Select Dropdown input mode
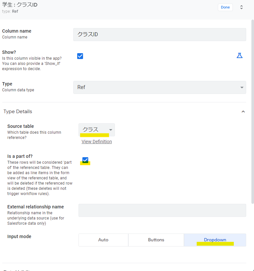This screenshot has height=271, width=254. pyautogui.click(x=215, y=240)
